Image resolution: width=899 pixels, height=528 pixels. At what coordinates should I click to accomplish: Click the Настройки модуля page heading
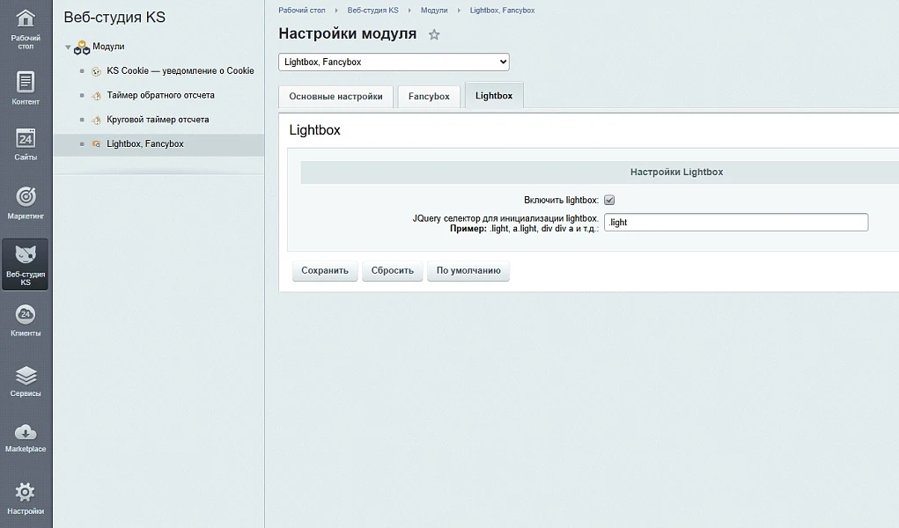tap(348, 33)
